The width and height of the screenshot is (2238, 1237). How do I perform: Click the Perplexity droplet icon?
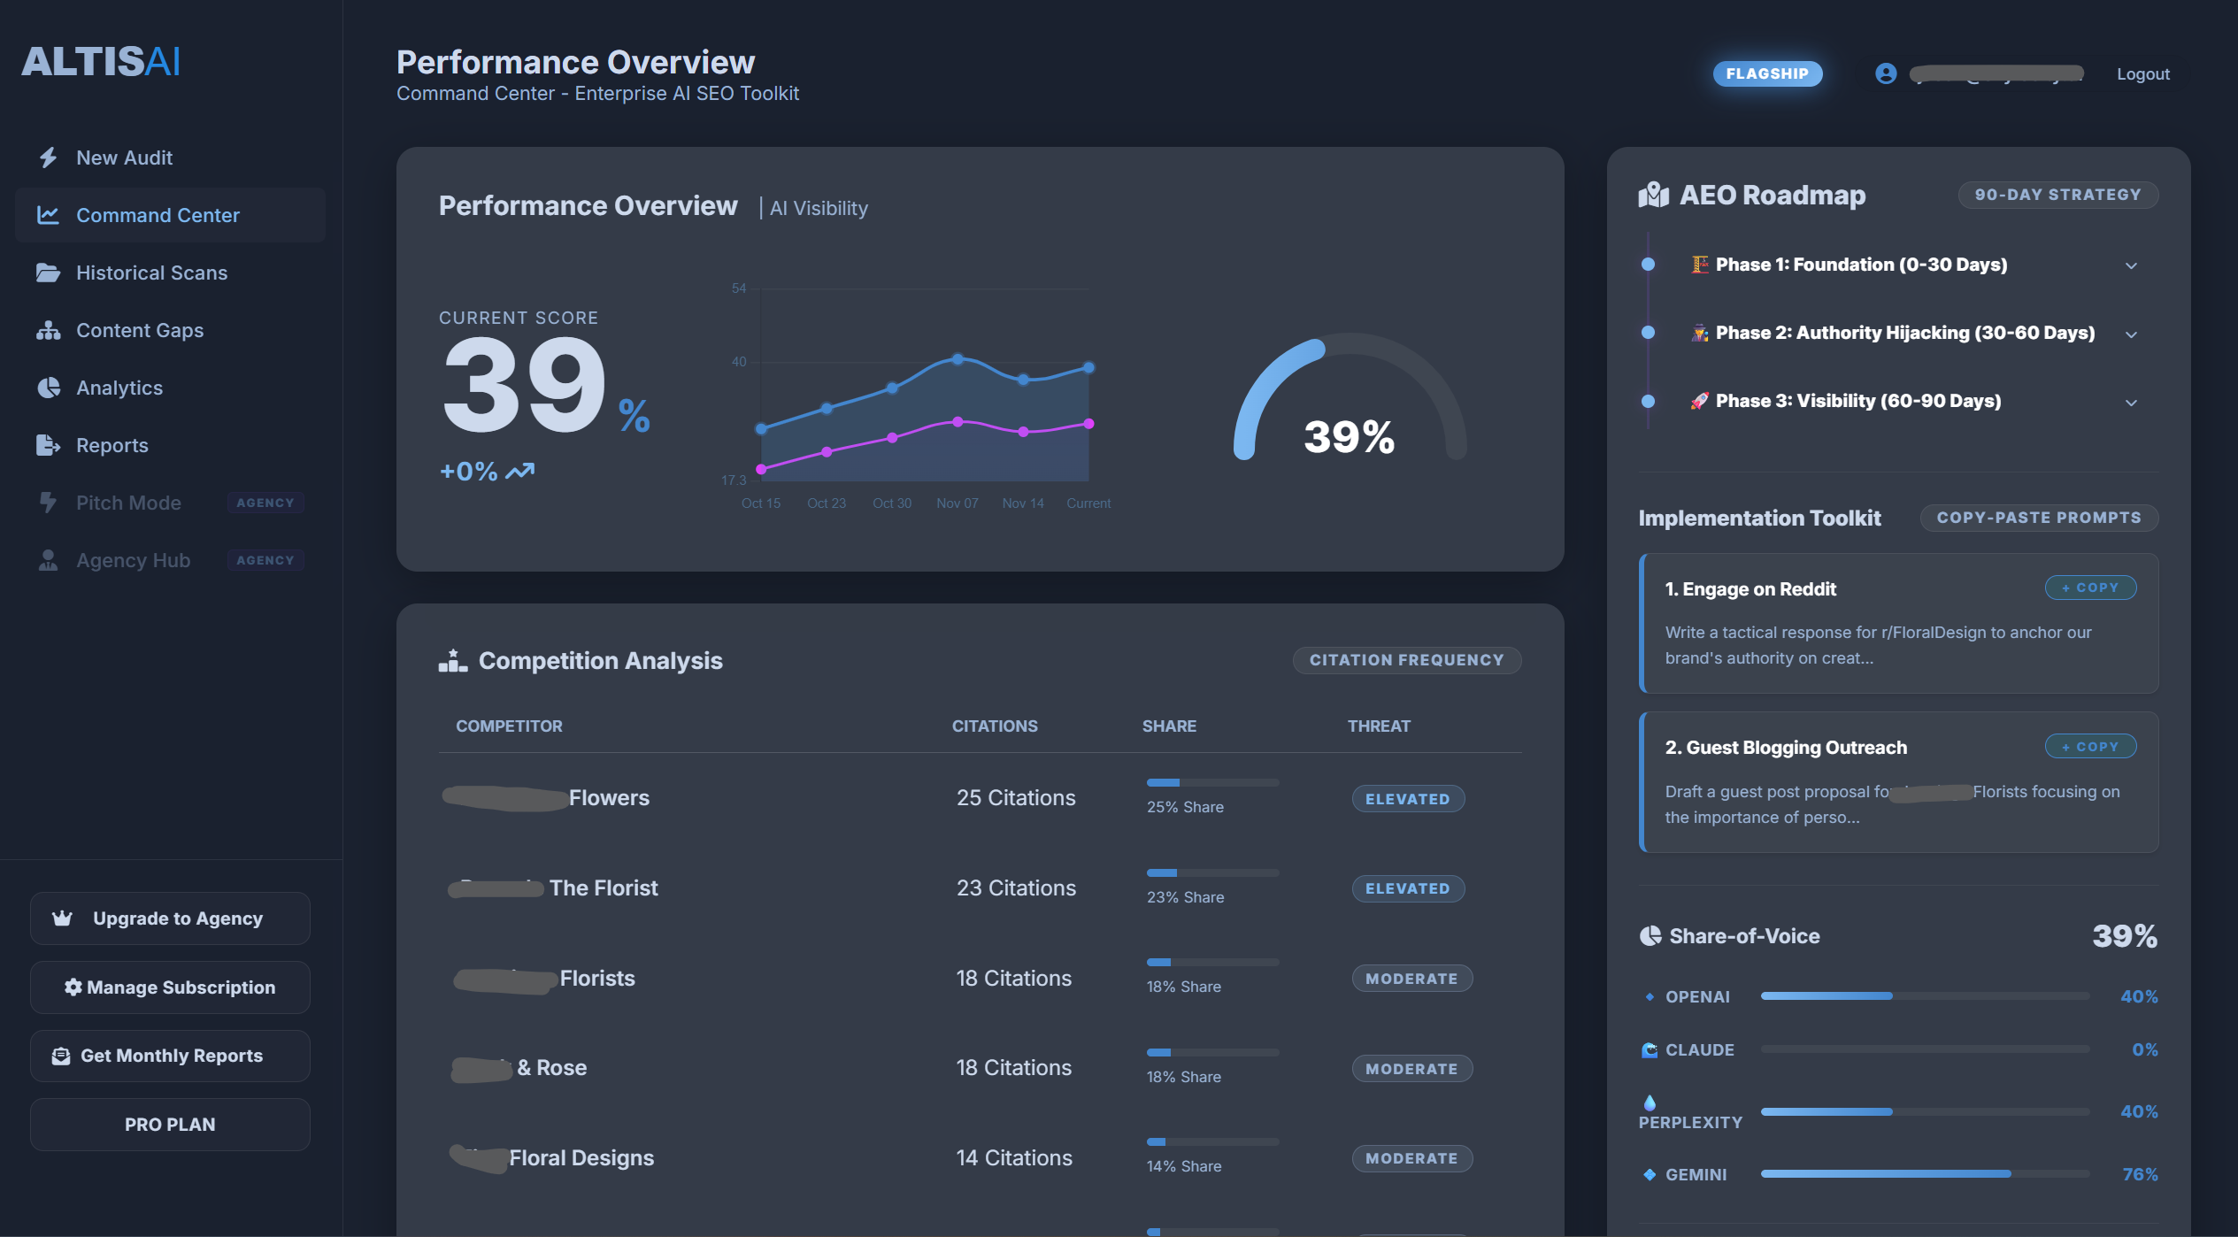click(x=1650, y=1103)
